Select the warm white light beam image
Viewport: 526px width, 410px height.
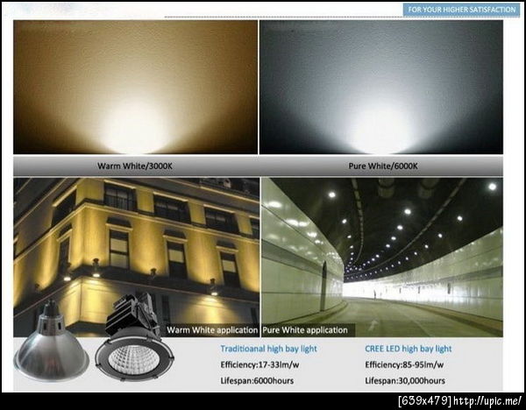[x=136, y=87]
